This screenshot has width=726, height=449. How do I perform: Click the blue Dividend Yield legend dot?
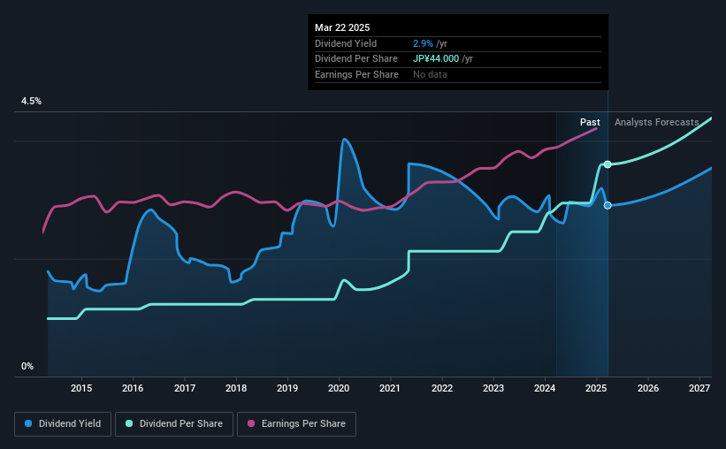coord(28,423)
